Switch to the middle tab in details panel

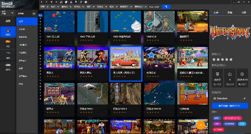(230, 12)
